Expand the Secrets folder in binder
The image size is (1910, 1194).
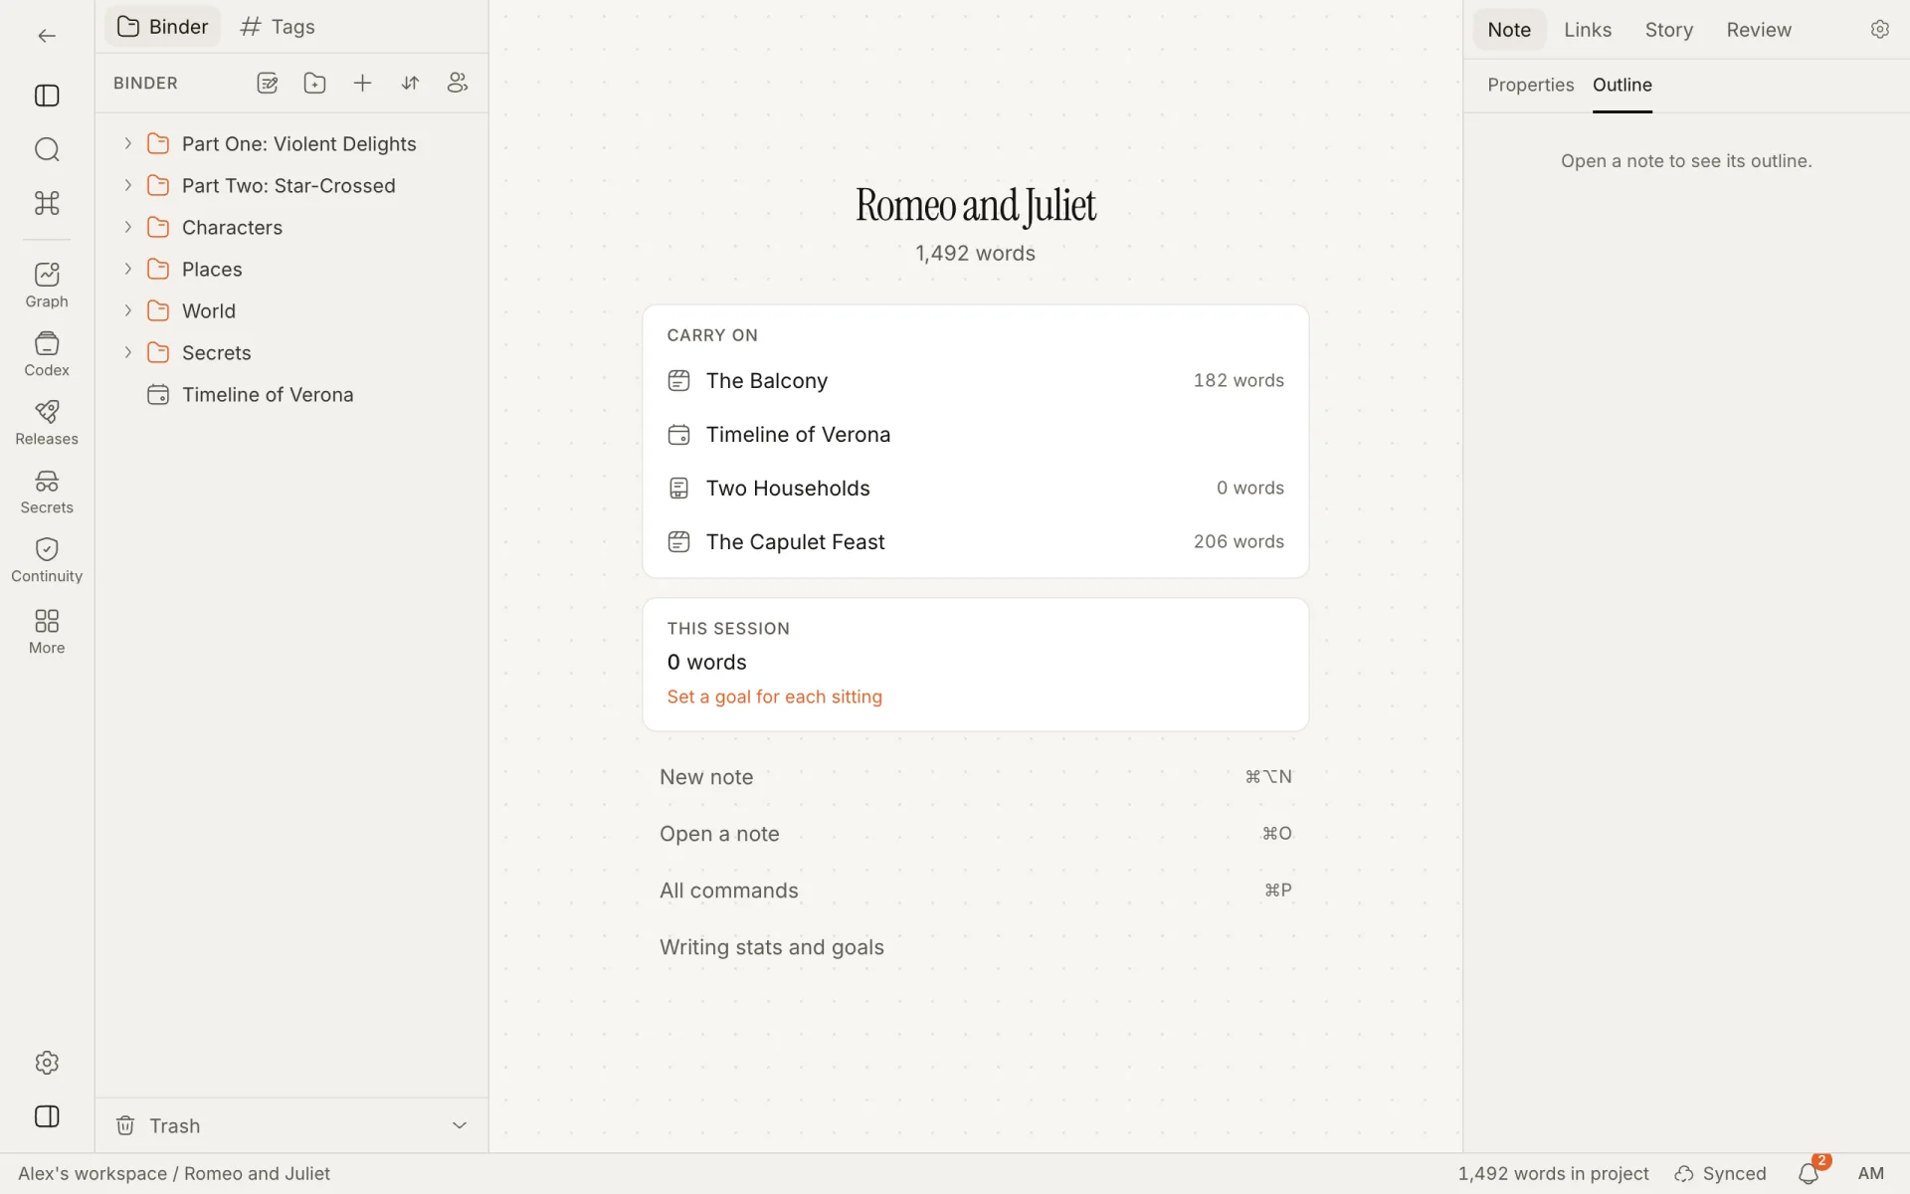click(x=127, y=352)
